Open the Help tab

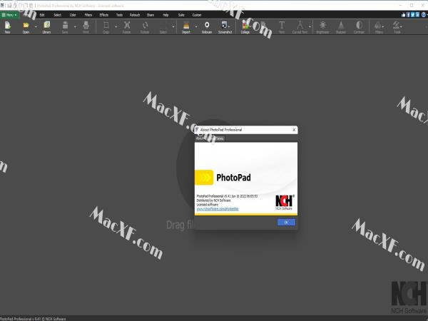[165, 15]
